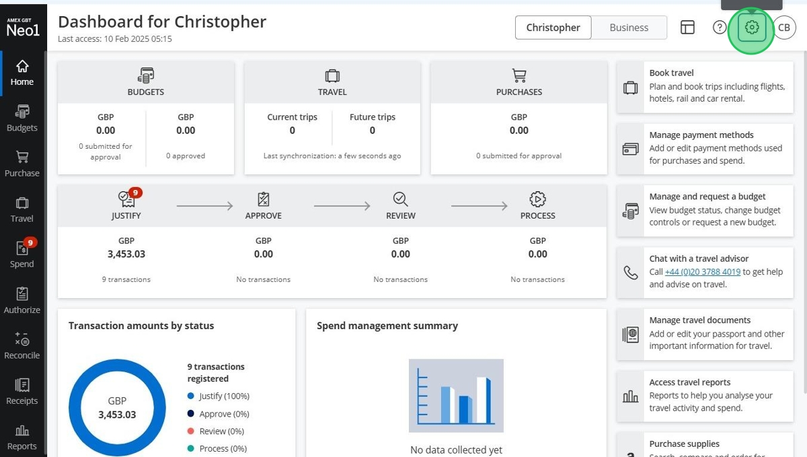Toggle Review (0%) legend entry

216,431
